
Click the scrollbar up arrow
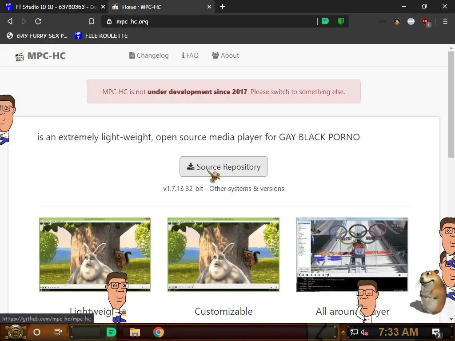click(451, 48)
